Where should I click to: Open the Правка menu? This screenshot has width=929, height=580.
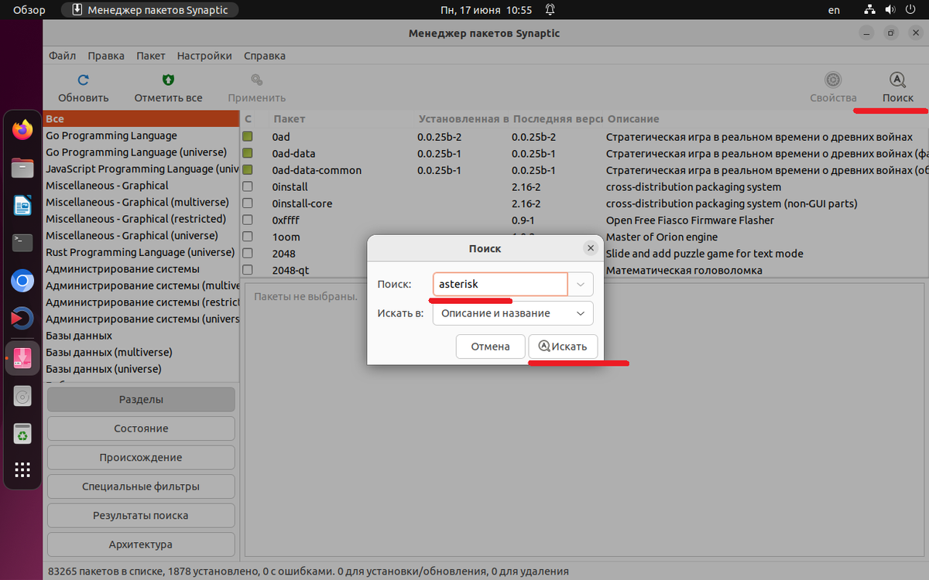tap(106, 56)
